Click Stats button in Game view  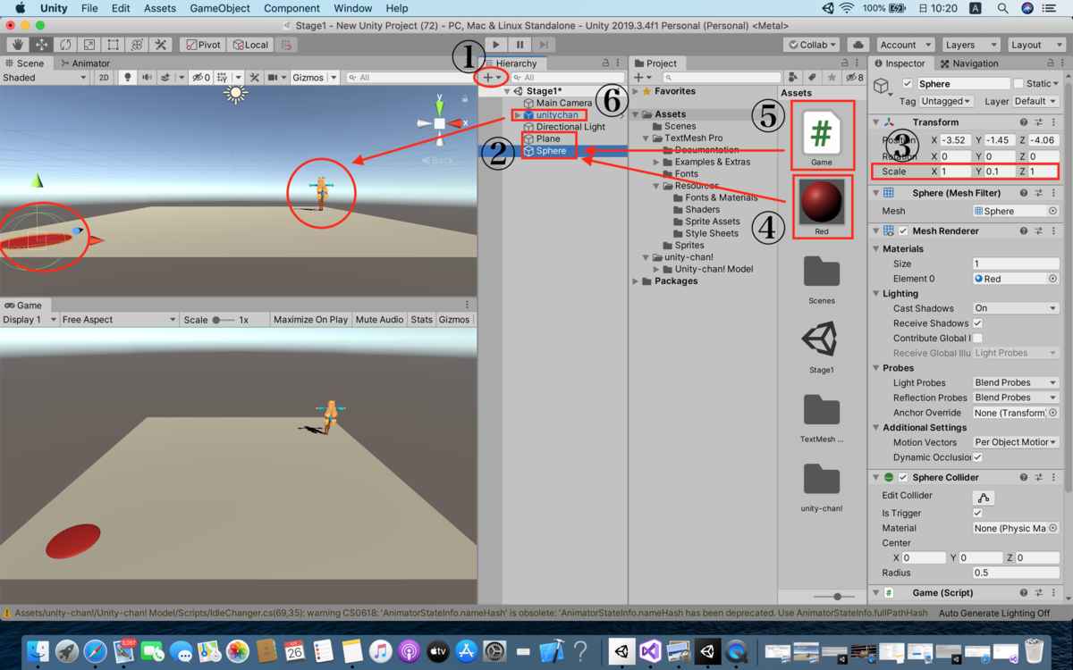tap(421, 320)
